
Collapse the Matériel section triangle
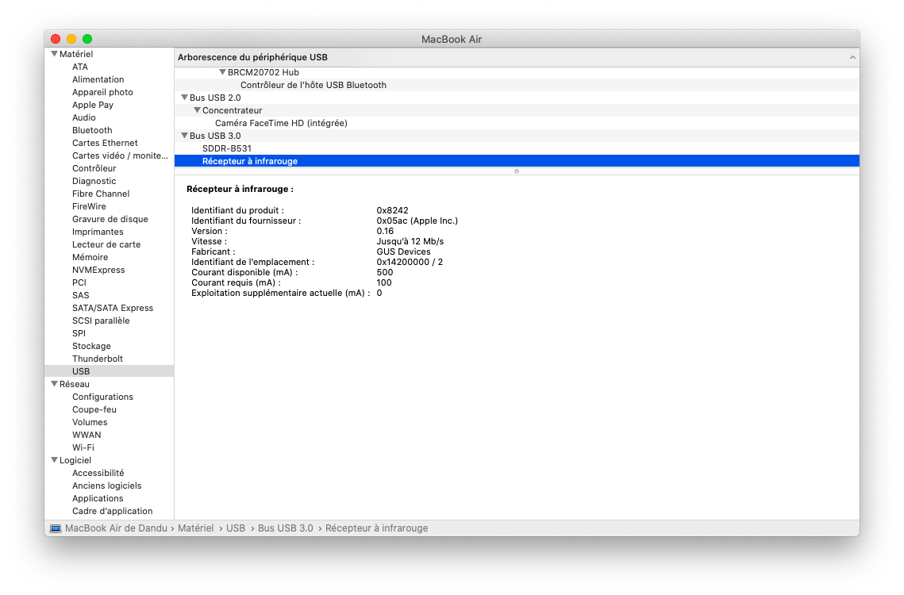coord(54,54)
